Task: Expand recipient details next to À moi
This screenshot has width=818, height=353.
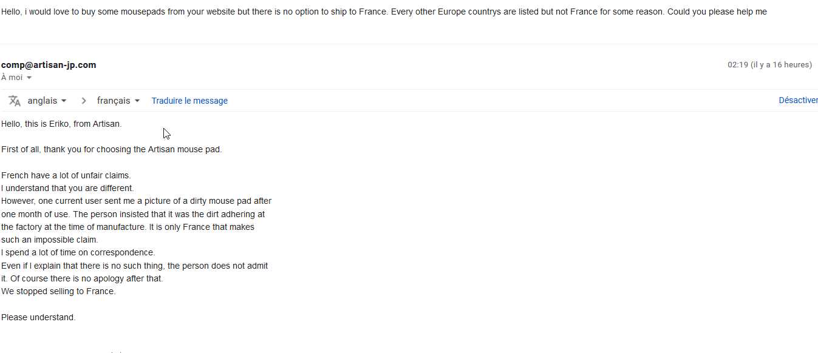Action: [29, 78]
